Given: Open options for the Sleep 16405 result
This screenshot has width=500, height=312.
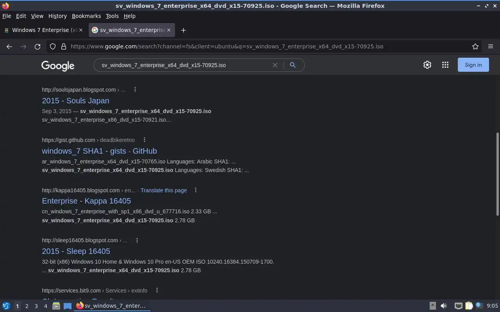Looking at the screenshot, I should (x=137, y=240).
